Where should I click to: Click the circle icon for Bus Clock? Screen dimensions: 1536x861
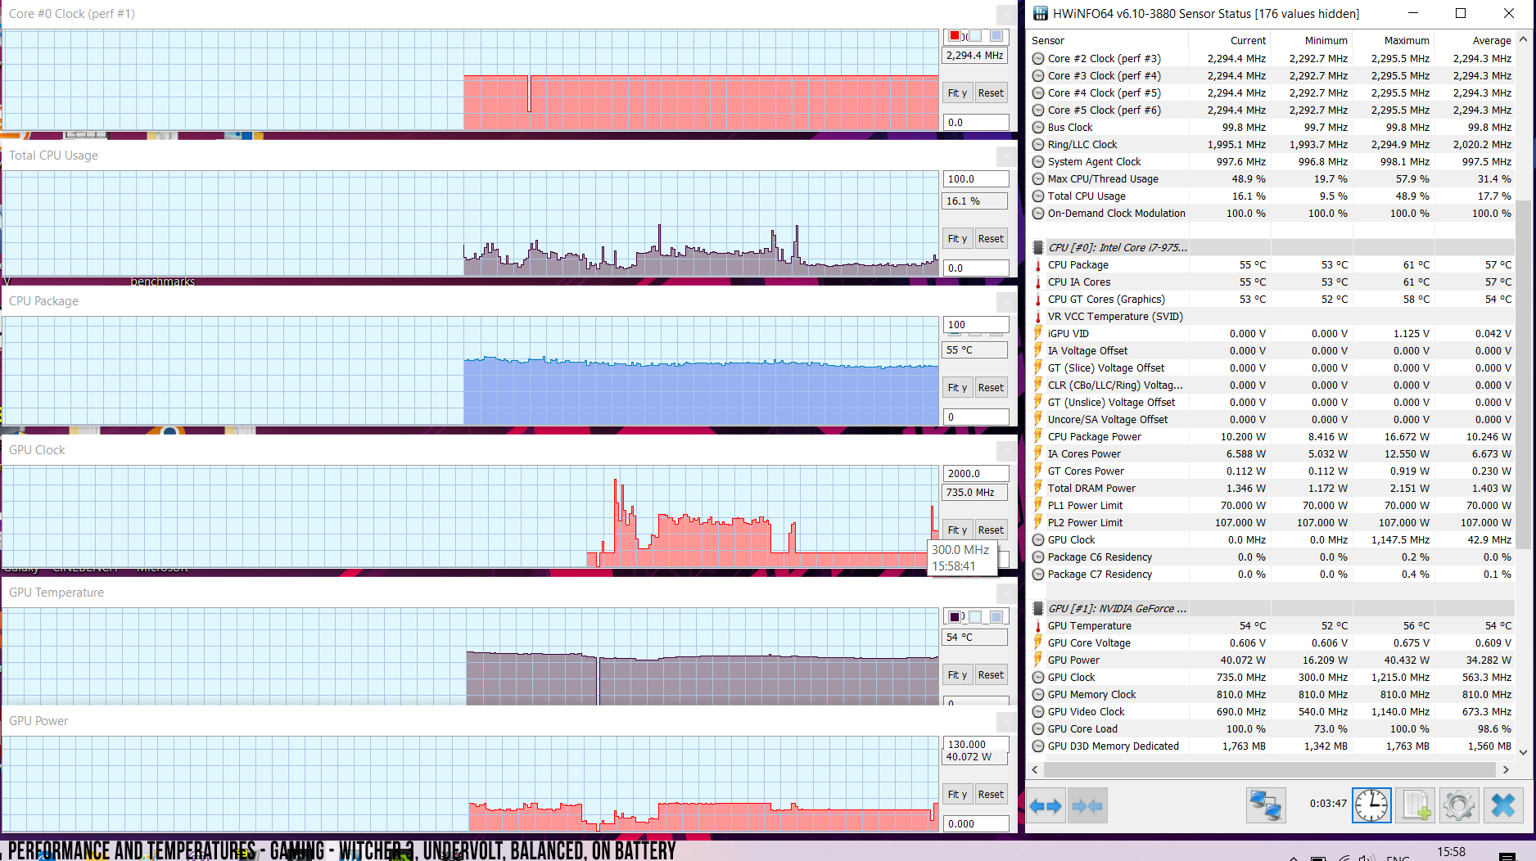pos(1038,127)
